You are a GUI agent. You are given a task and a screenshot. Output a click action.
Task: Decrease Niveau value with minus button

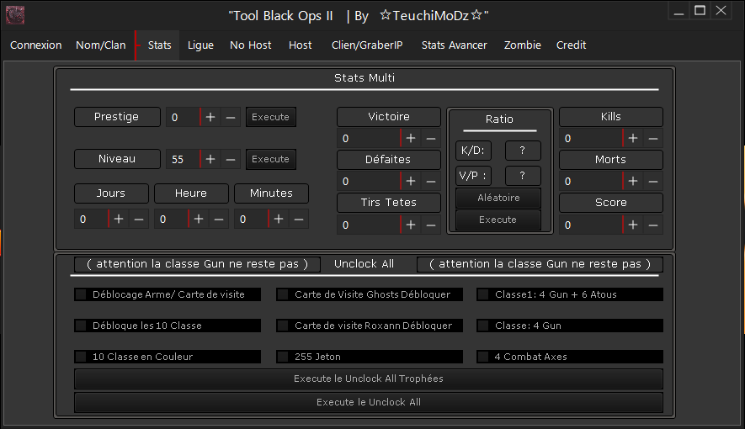coord(231,160)
